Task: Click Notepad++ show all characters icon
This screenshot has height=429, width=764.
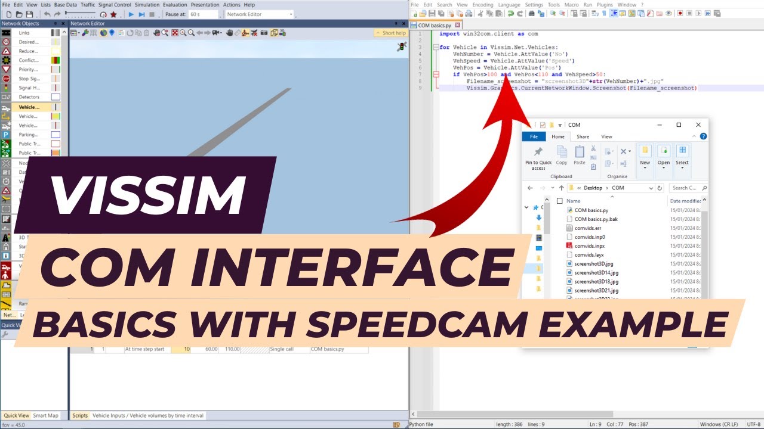Action: [604, 14]
